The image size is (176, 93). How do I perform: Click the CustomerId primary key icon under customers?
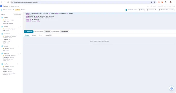[x=4, y=36]
